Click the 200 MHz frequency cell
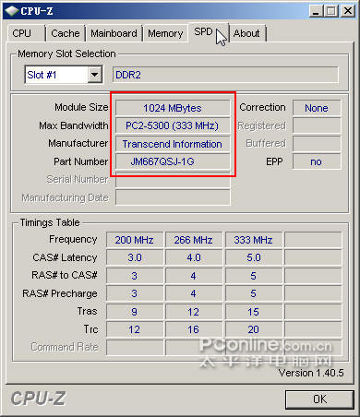The height and width of the screenshot is (417, 360). point(135,240)
